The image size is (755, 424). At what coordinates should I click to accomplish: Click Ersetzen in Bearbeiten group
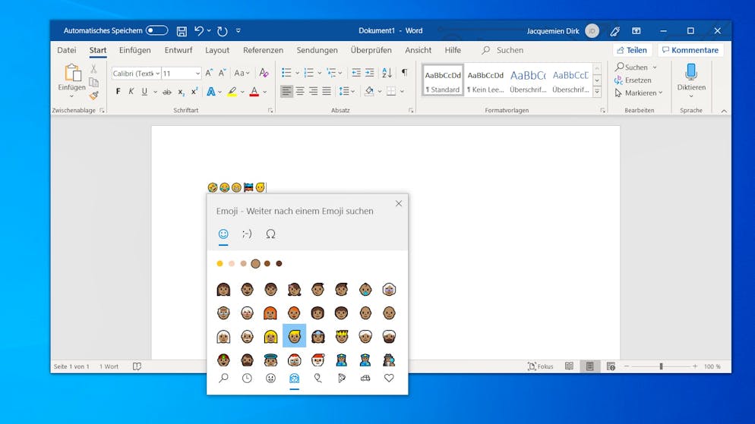click(633, 80)
